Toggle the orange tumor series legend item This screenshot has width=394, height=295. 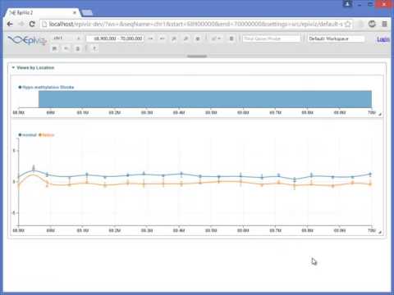pyautogui.click(x=47, y=135)
